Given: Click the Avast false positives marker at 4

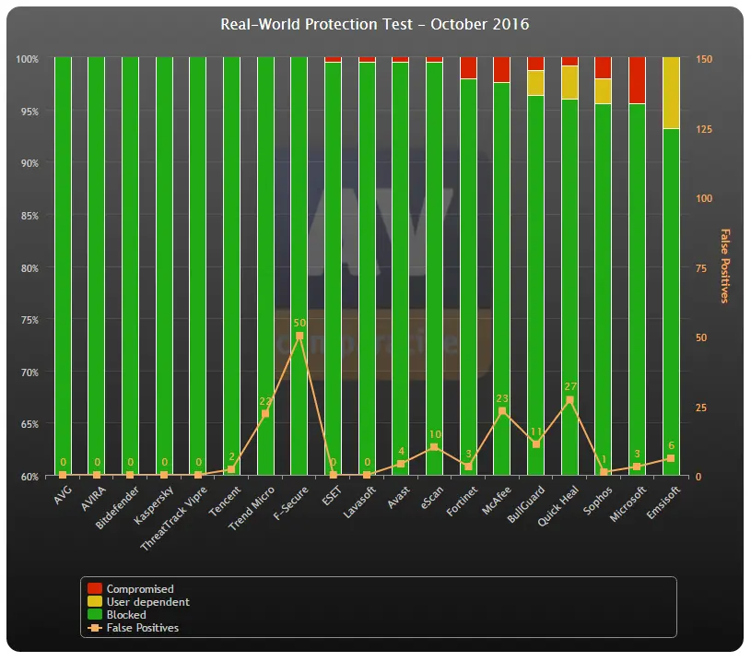Looking at the screenshot, I should click(x=401, y=464).
